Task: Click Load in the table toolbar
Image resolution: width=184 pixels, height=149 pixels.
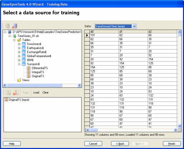Action: [x=36, y=93]
